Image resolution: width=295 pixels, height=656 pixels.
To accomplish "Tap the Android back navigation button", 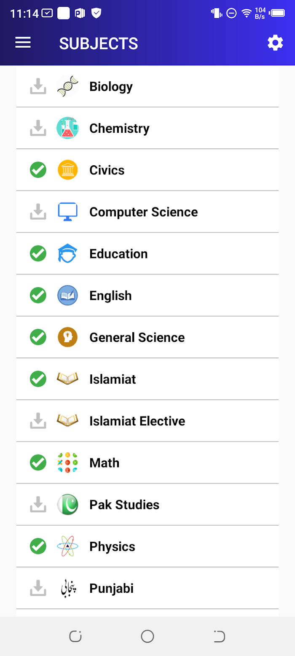I will [220, 636].
